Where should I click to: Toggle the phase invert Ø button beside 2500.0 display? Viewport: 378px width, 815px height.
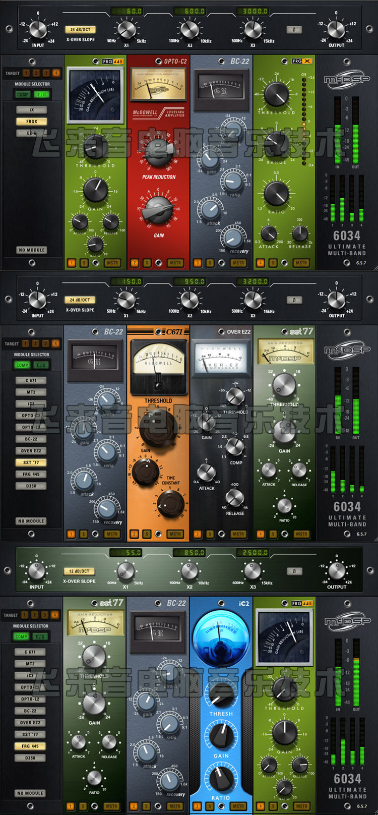294,571
